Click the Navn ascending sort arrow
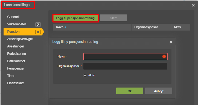This screenshot has width=198, height=105. pyautogui.click(x=65, y=27)
